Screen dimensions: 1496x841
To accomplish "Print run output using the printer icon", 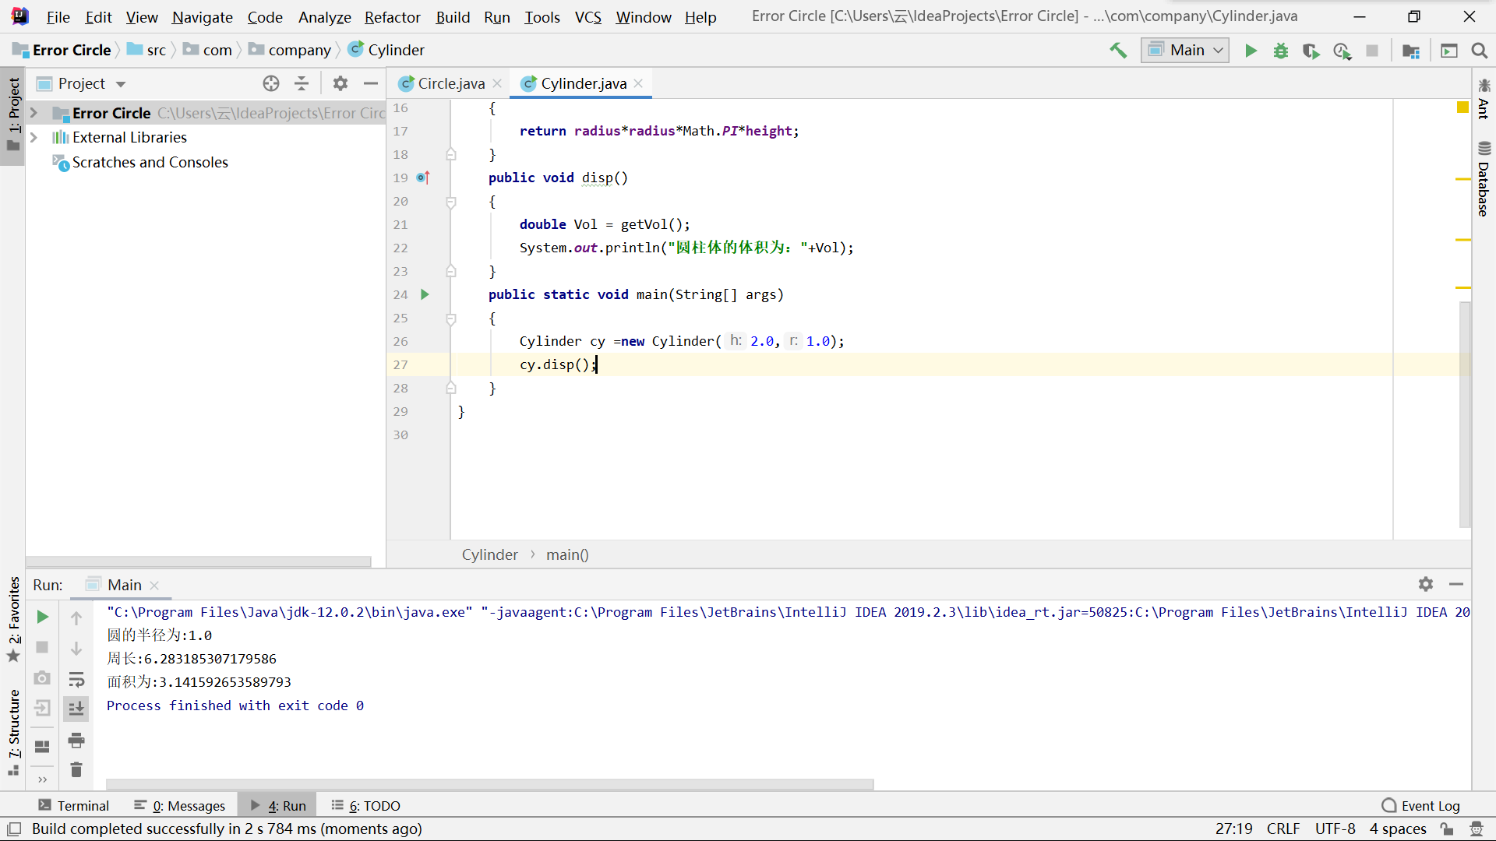I will (x=76, y=740).
